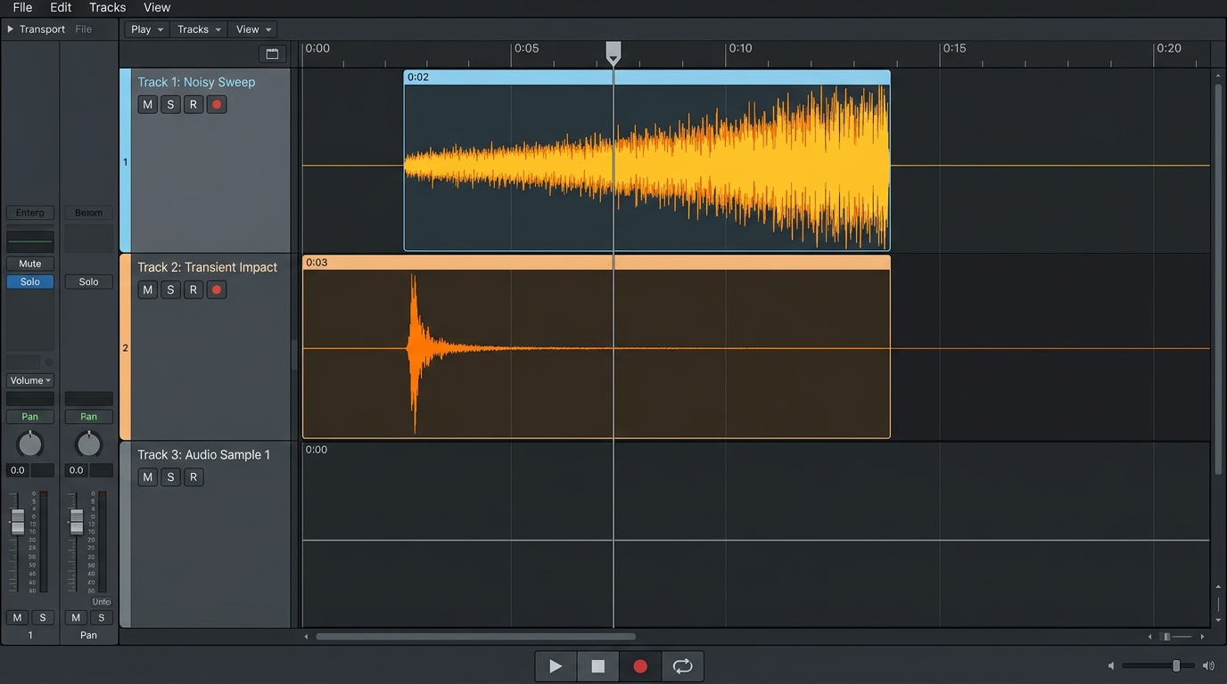This screenshot has height=684, width=1227.
Task: Toggle R on Track 2: Transient Impact
Action: 194,289
